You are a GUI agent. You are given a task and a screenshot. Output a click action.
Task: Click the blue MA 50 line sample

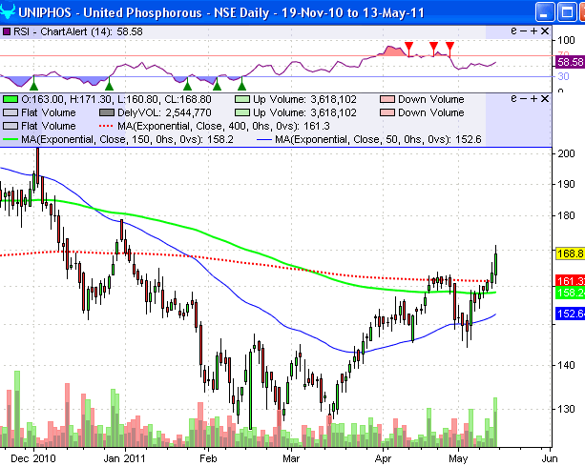pyautogui.click(x=264, y=140)
